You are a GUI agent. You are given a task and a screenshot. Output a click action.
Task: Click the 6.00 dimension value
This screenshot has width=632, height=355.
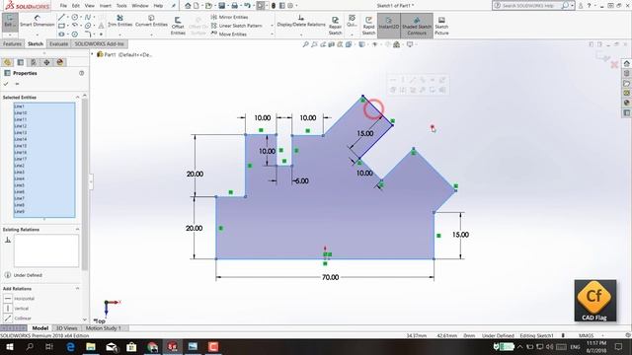coord(301,181)
